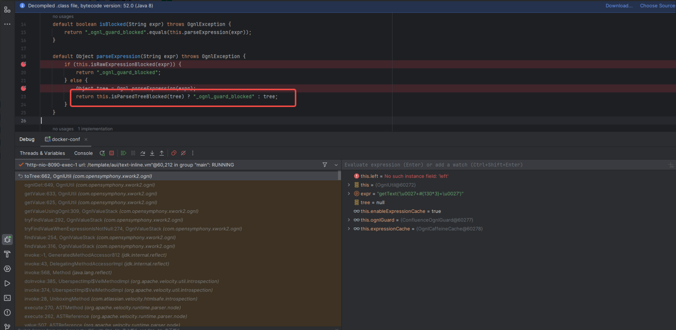Expand this.ognlGuard watch node
676x330 pixels.
point(349,220)
